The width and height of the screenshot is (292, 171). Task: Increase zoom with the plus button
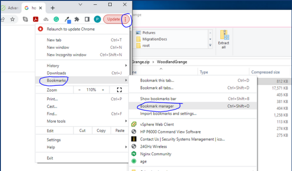(103, 90)
